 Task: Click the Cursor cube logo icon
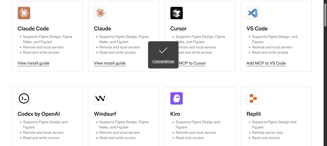[177, 13]
